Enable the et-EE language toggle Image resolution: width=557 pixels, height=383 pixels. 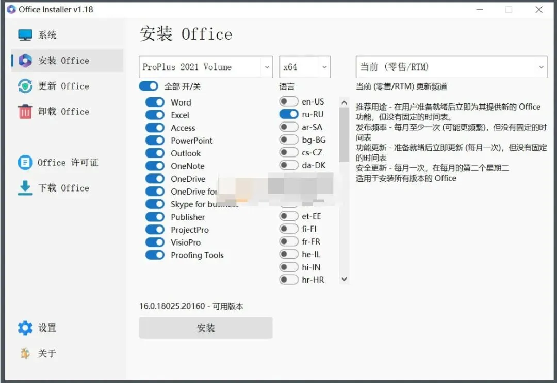pos(289,216)
